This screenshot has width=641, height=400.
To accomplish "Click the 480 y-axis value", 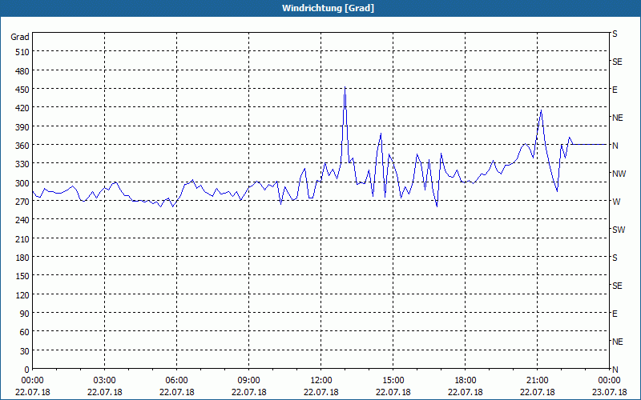I will [22, 71].
